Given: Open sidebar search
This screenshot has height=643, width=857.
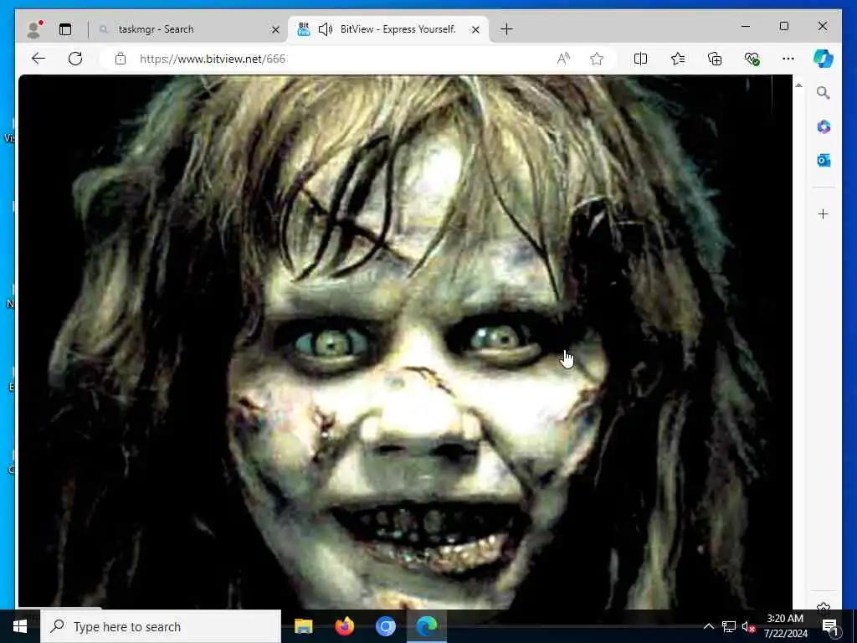Looking at the screenshot, I should (x=824, y=93).
